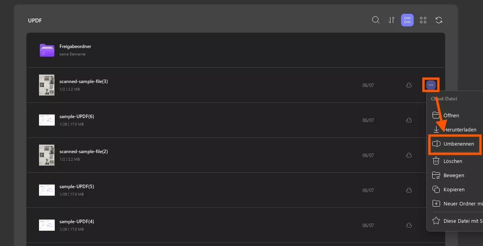
Task: Select Umbenennen to rename the file
Action: [455, 144]
